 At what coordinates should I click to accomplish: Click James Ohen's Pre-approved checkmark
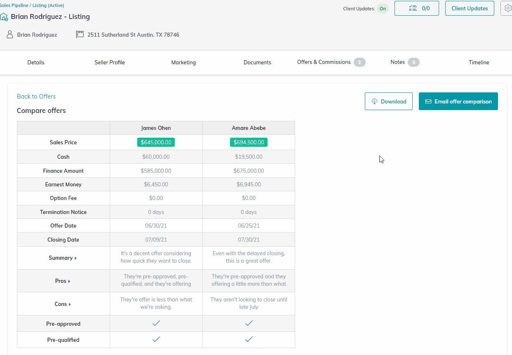[156, 324]
